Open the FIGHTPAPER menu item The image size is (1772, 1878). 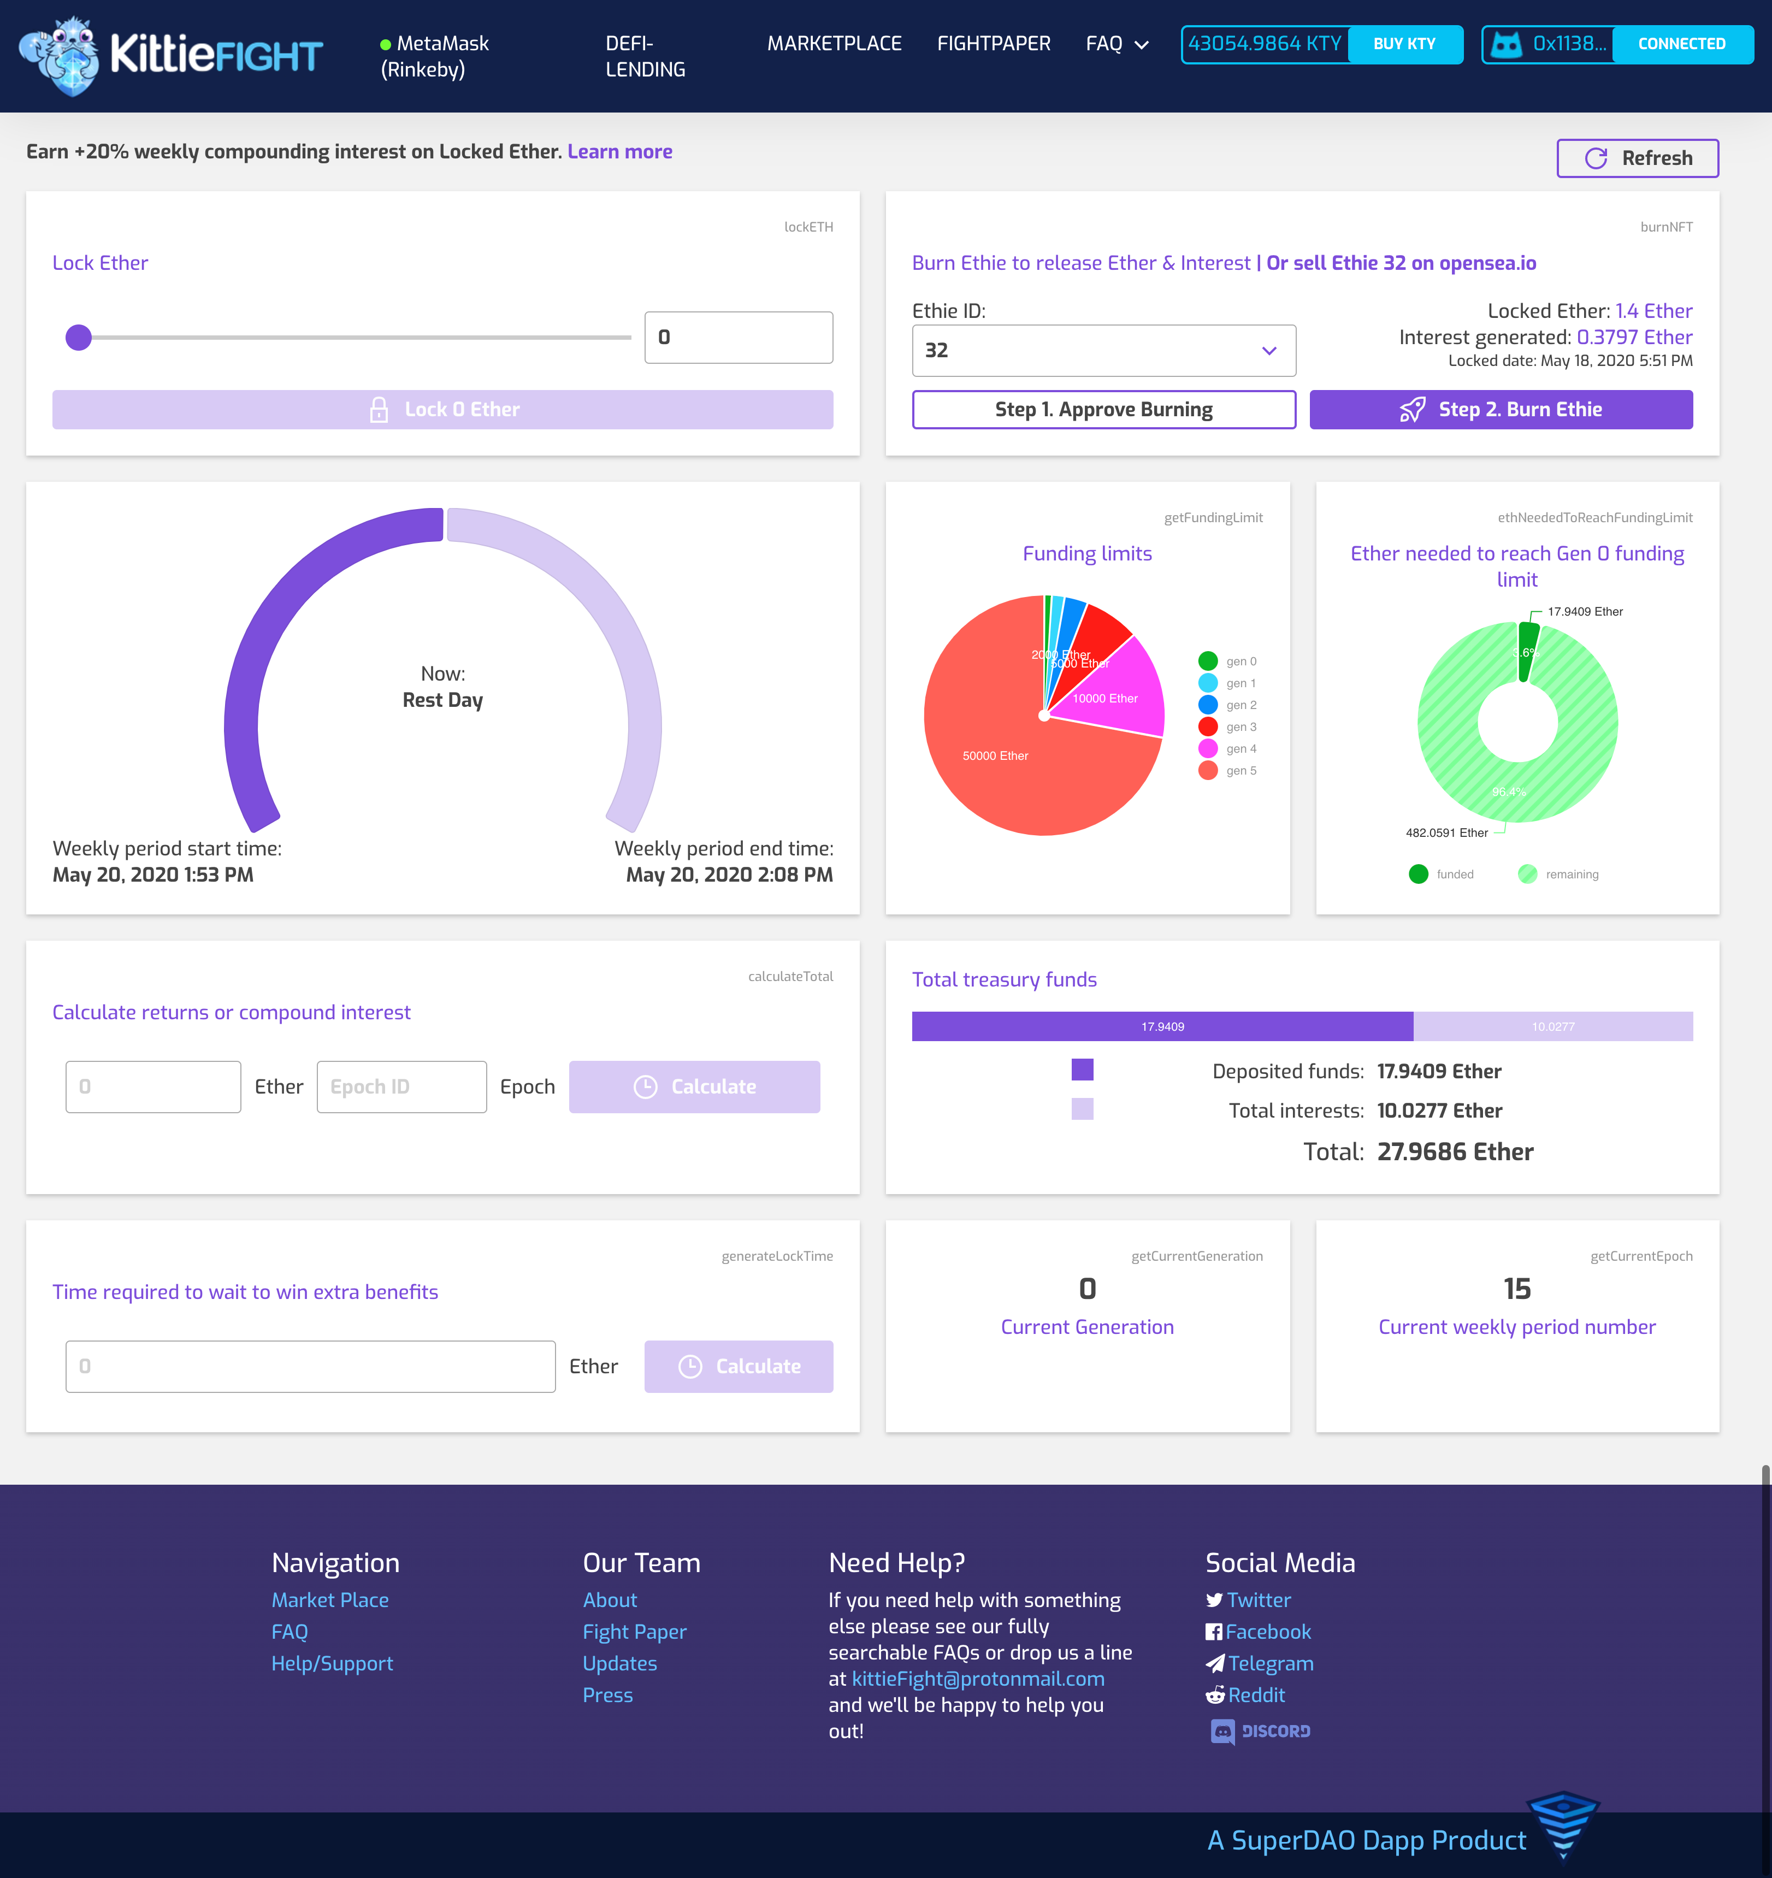point(993,44)
